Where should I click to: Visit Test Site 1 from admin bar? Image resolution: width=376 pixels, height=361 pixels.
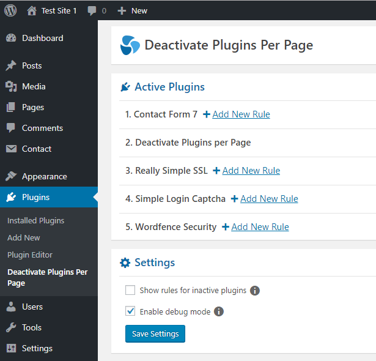click(x=59, y=11)
